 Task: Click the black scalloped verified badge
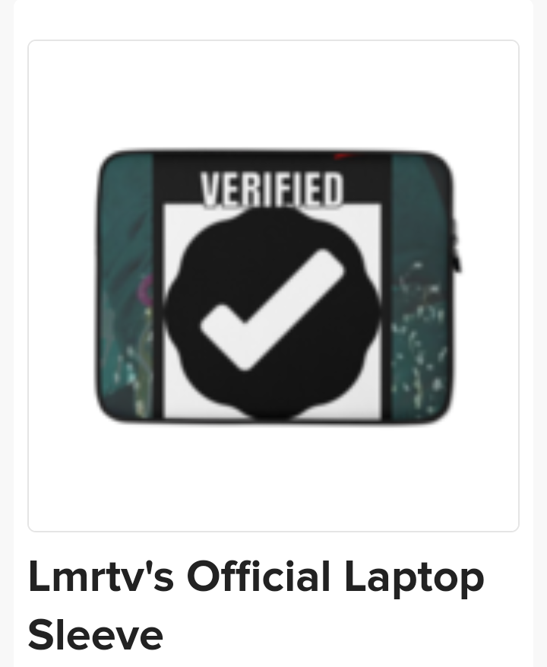pyautogui.click(x=272, y=313)
